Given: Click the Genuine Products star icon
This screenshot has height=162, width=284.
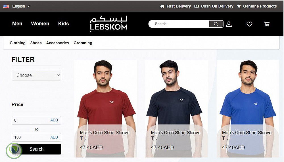Looking at the screenshot, I should click(x=239, y=6).
